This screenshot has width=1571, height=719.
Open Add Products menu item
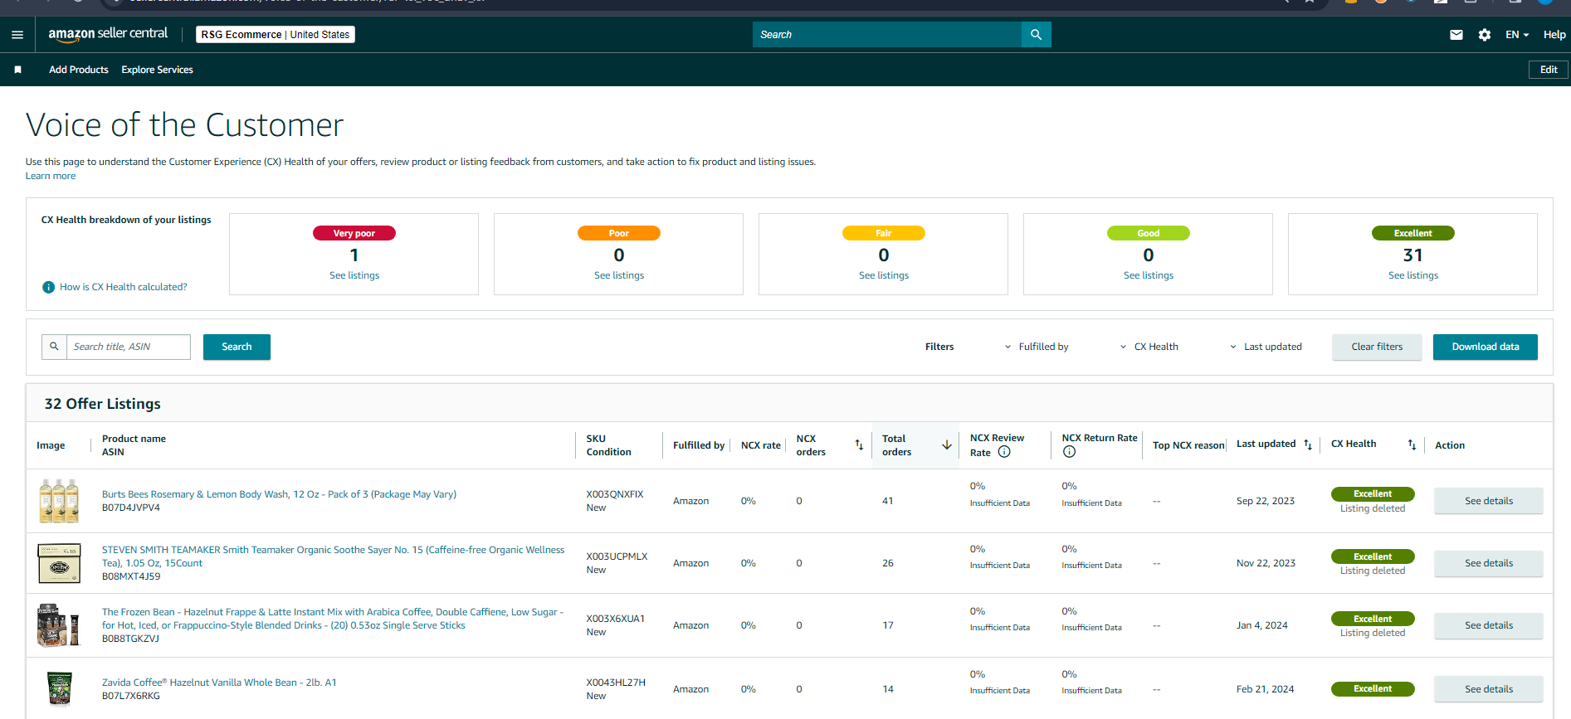79,70
